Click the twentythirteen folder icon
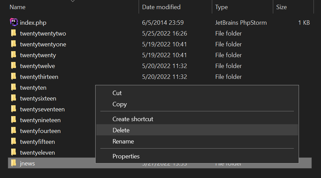 click(x=14, y=76)
